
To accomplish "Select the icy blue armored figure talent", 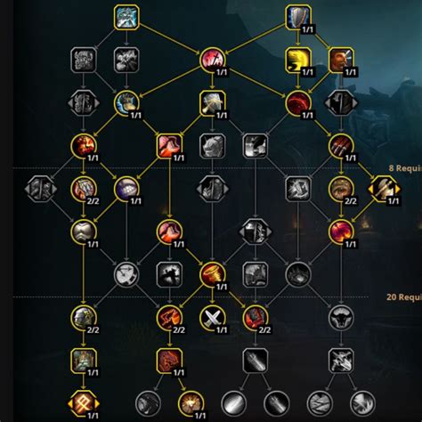I will pyautogui.click(x=126, y=17).
